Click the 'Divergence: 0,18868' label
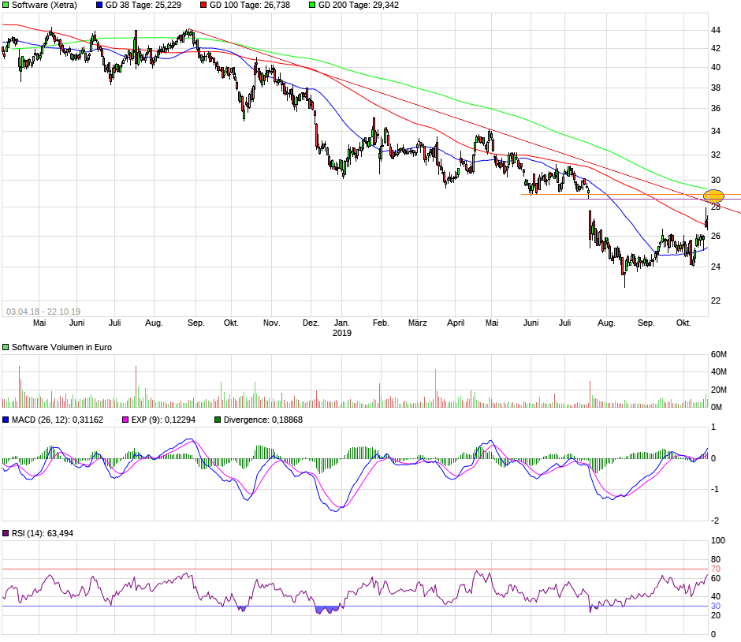The height and width of the screenshot is (642, 741). [263, 420]
